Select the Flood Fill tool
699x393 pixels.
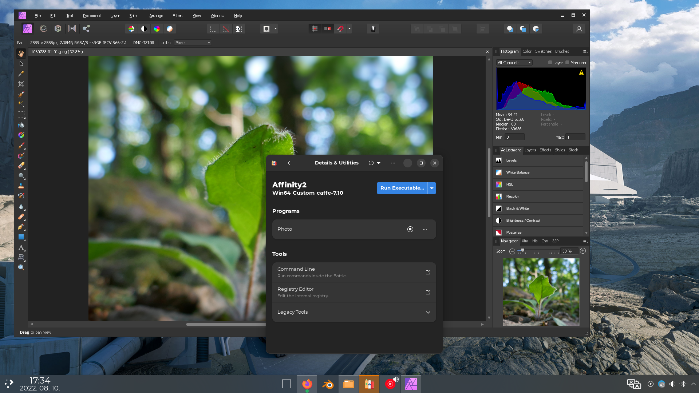click(21, 125)
